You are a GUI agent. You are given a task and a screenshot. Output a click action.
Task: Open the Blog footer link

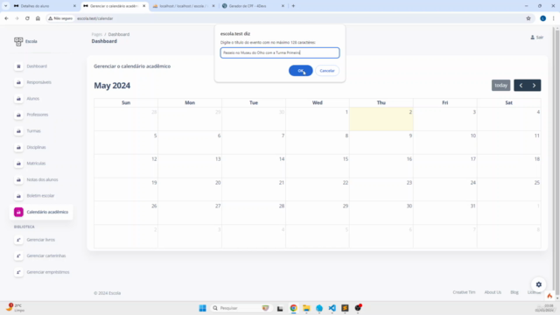[x=514, y=292]
